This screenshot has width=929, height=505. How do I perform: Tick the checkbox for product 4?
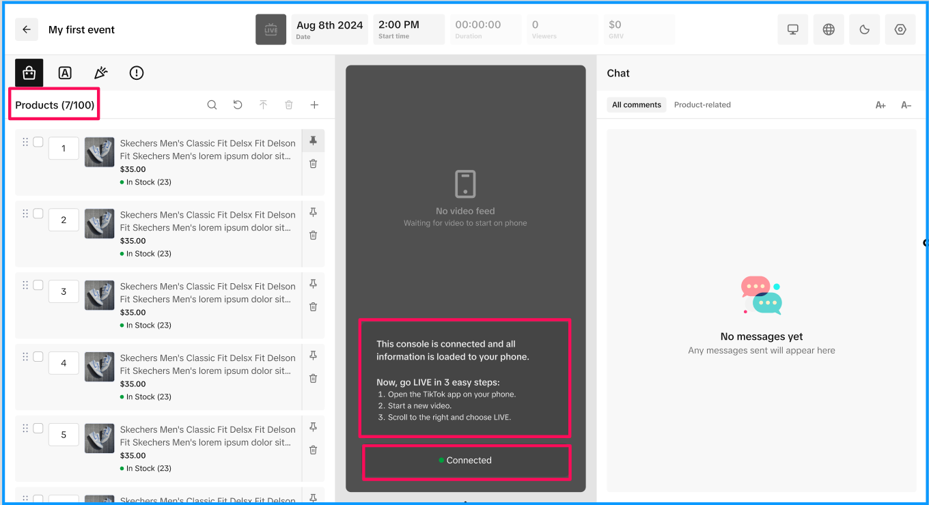(x=38, y=356)
